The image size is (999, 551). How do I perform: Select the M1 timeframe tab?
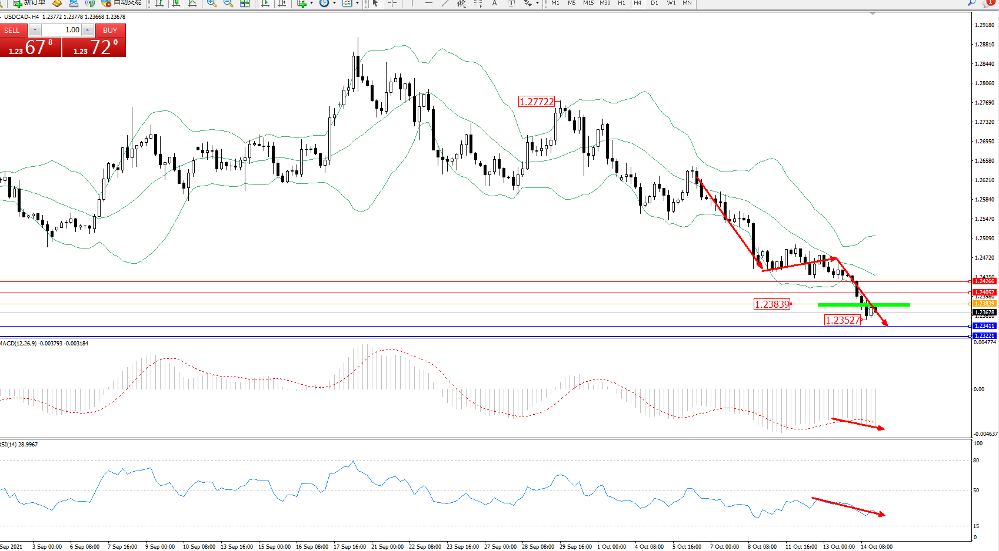[555, 3]
